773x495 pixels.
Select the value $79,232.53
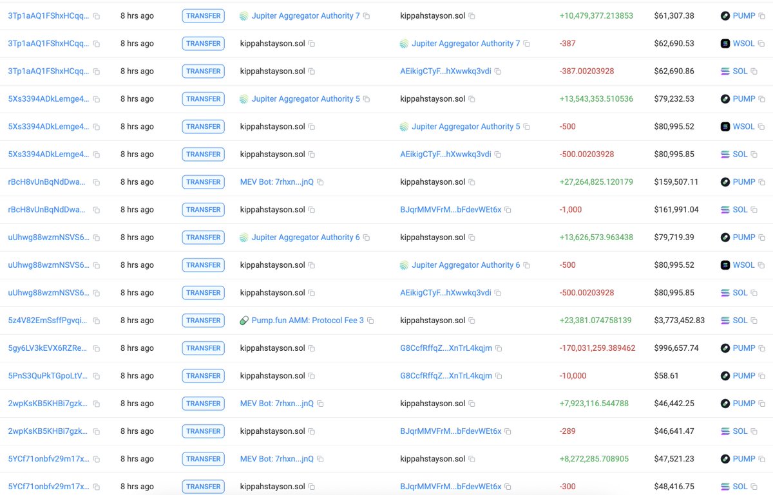[674, 99]
